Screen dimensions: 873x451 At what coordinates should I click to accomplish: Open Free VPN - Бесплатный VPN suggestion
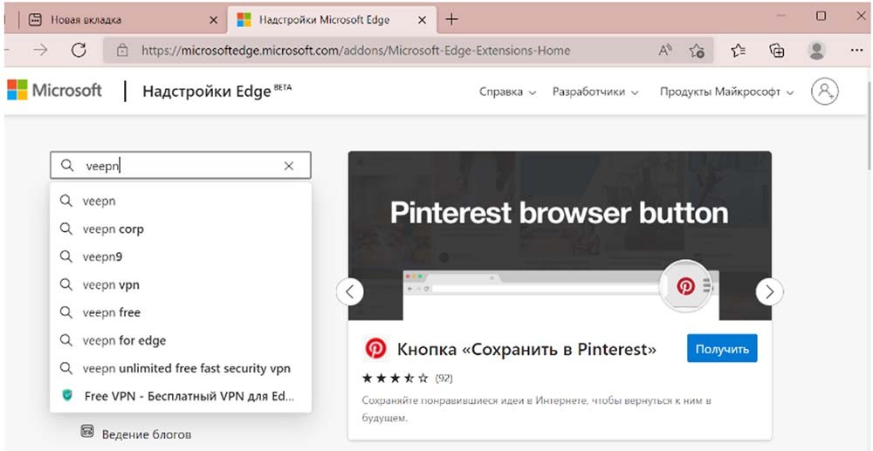coord(181,395)
